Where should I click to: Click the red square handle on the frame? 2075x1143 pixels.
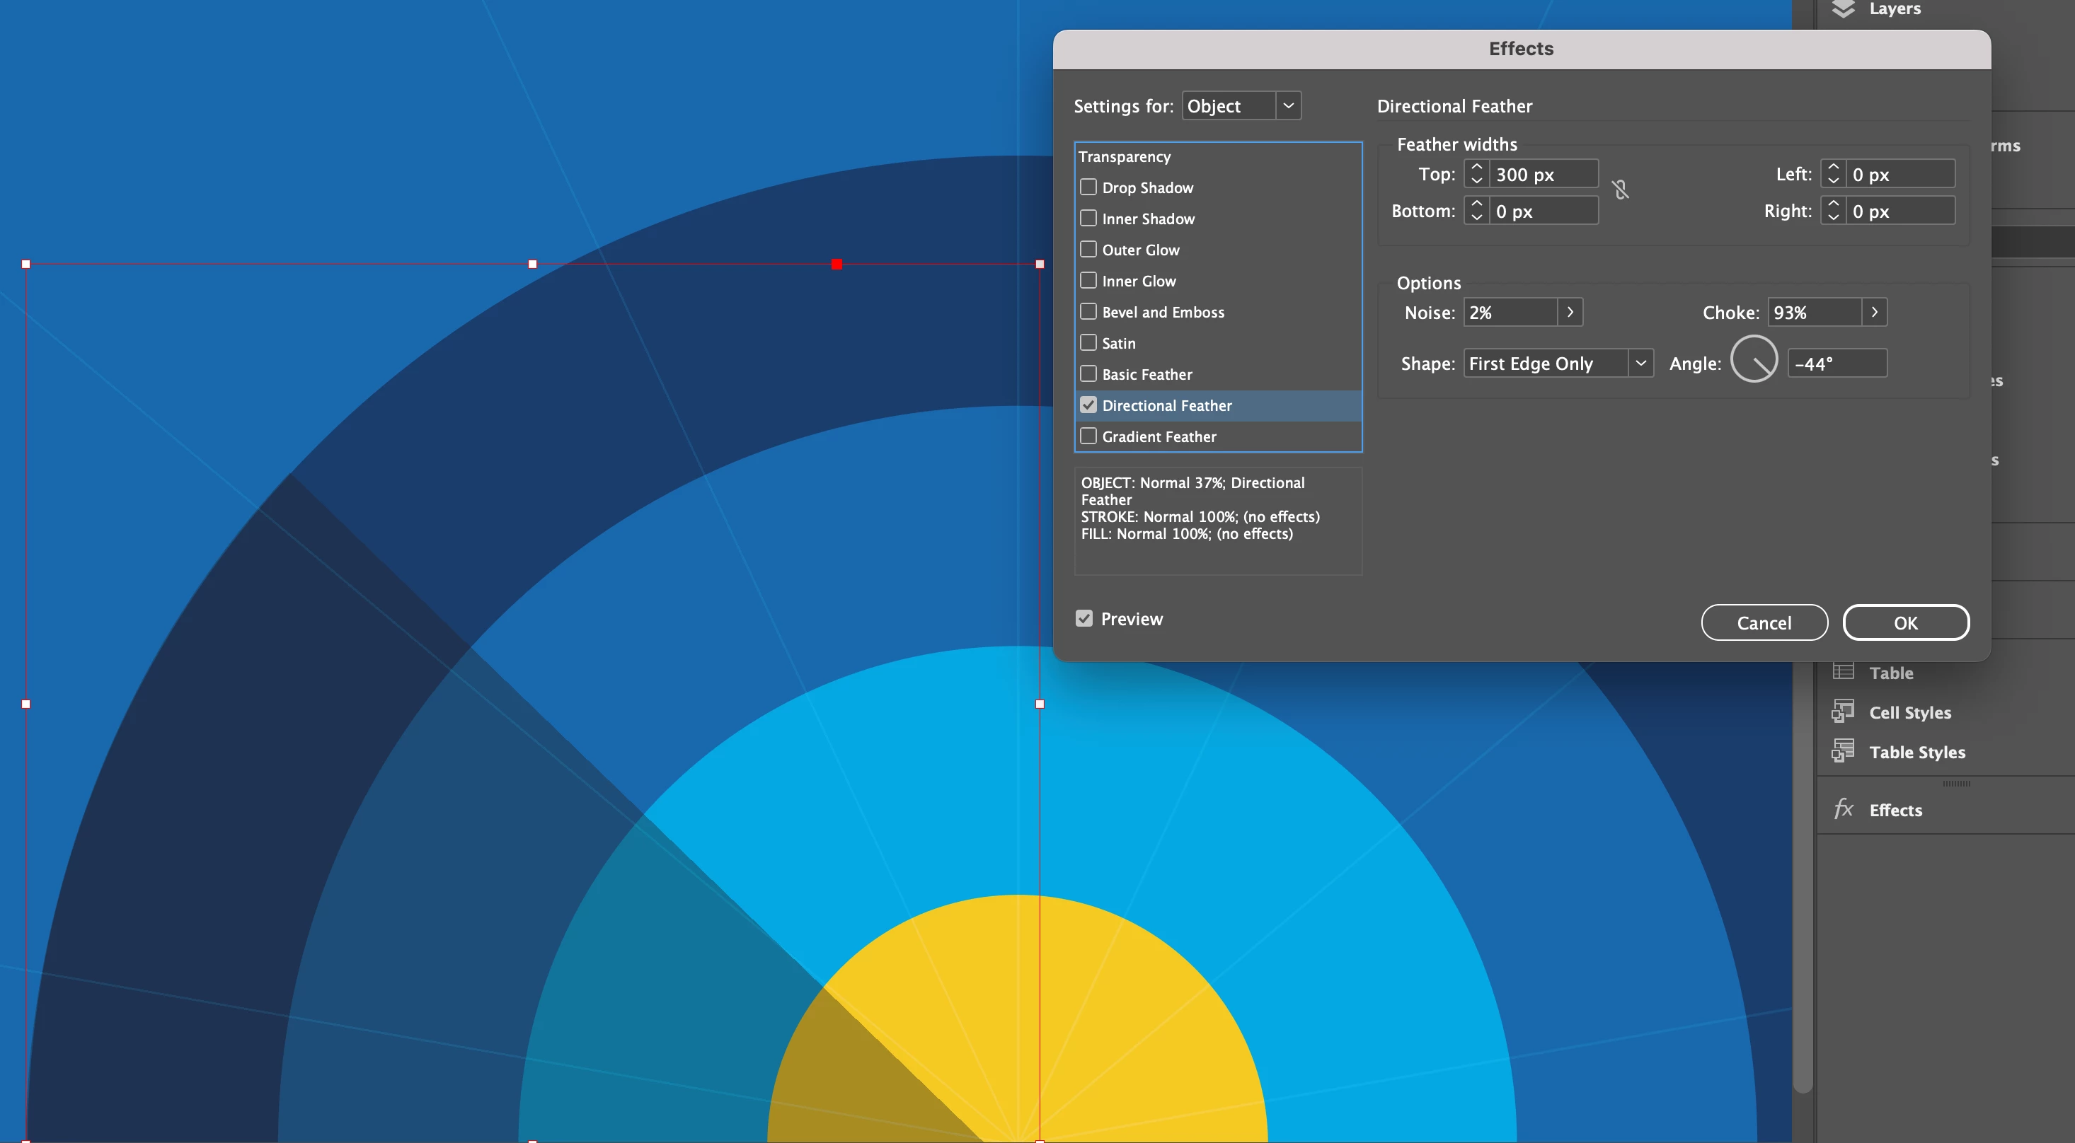837,264
